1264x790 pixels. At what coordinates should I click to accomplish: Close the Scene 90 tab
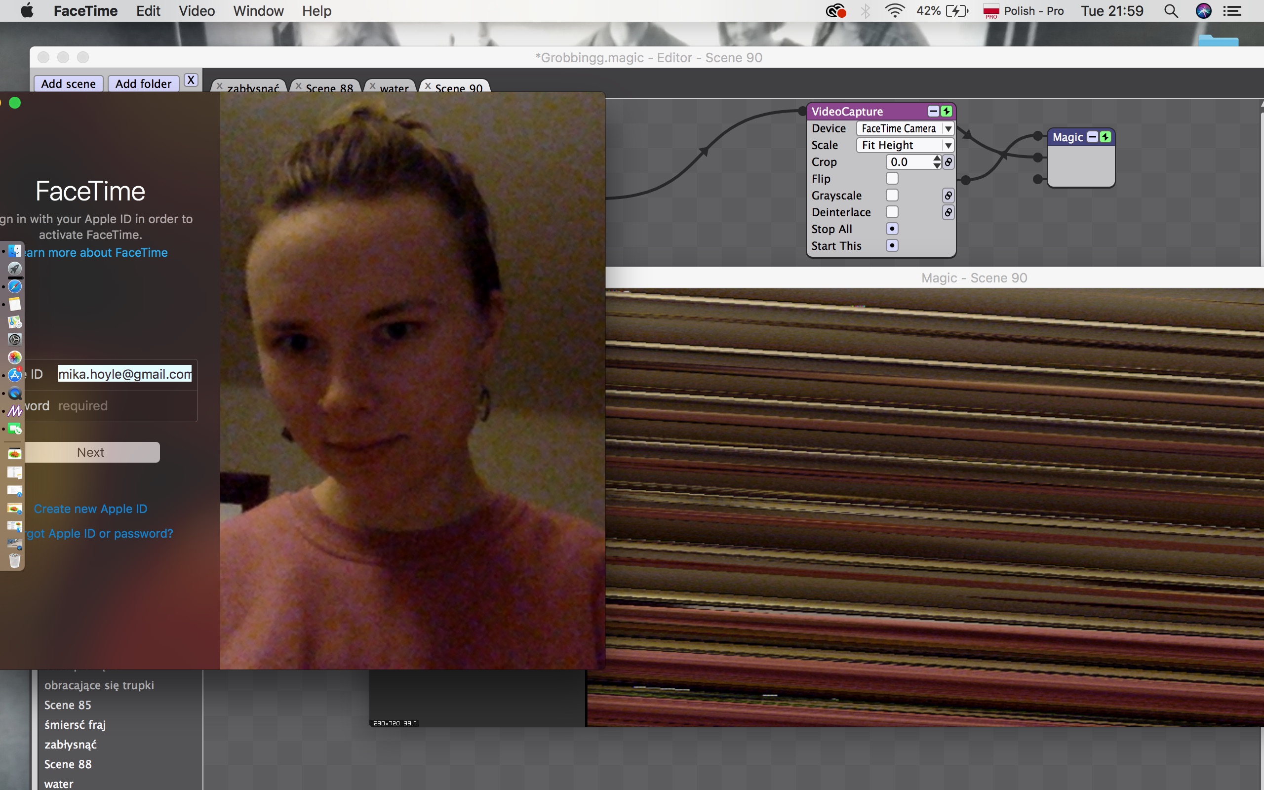tap(428, 86)
